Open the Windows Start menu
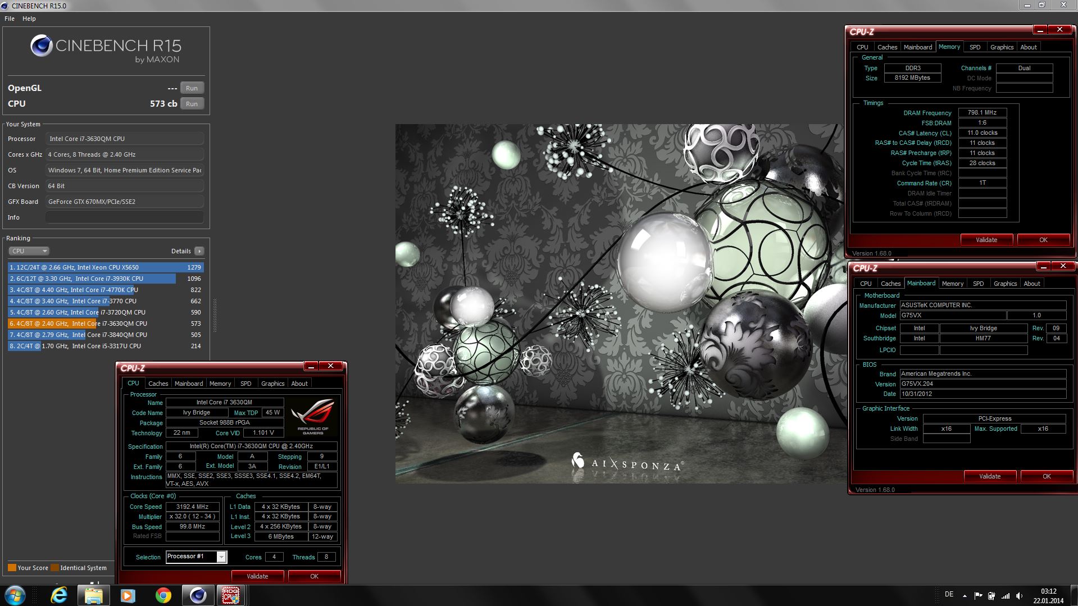The height and width of the screenshot is (606, 1078). [15, 595]
